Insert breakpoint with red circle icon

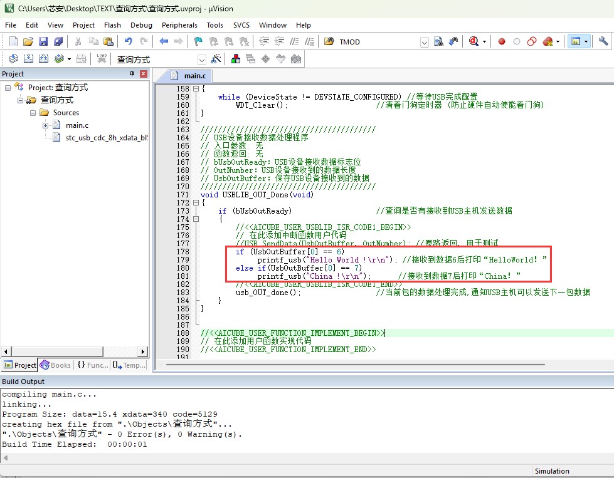click(502, 41)
